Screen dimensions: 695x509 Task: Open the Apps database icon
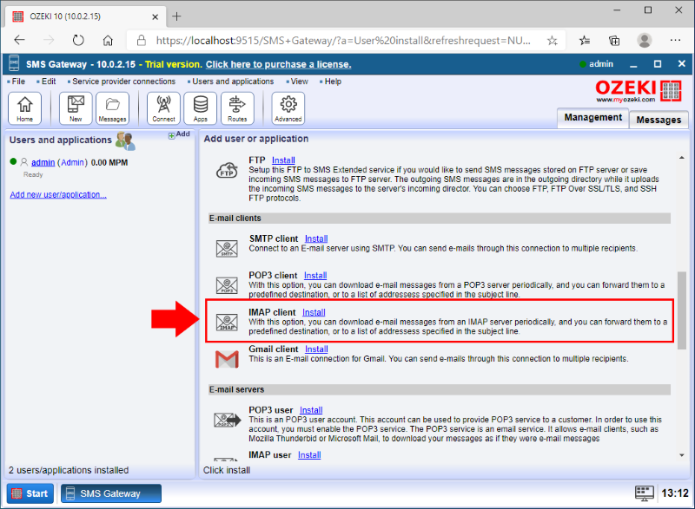(x=201, y=108)
